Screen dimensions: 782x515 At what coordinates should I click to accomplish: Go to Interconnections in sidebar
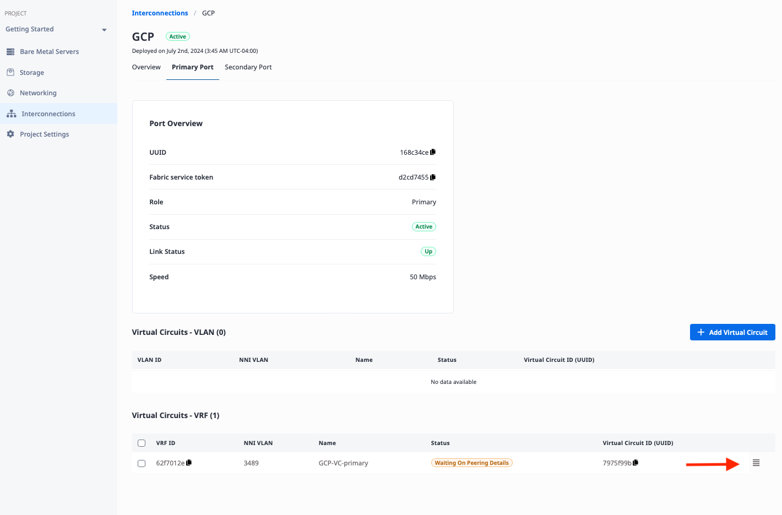pos(48,114)
